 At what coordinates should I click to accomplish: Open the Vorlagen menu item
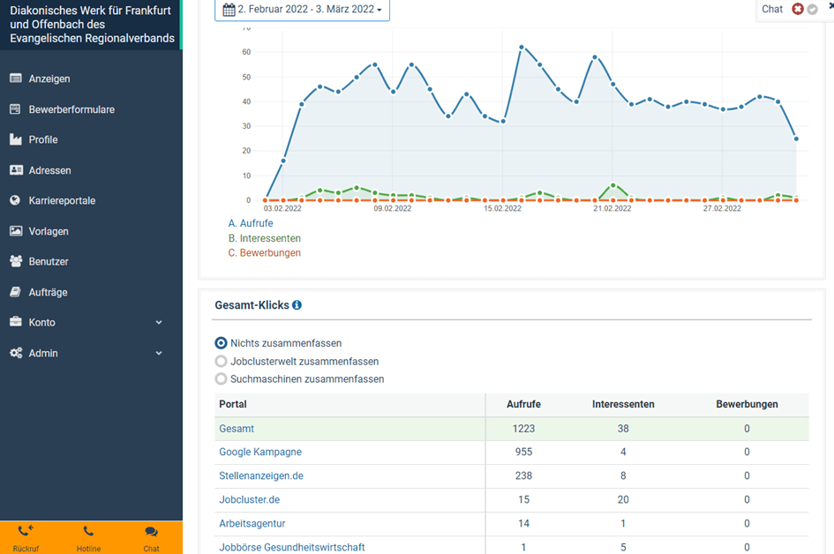click(x=49, y=231)
